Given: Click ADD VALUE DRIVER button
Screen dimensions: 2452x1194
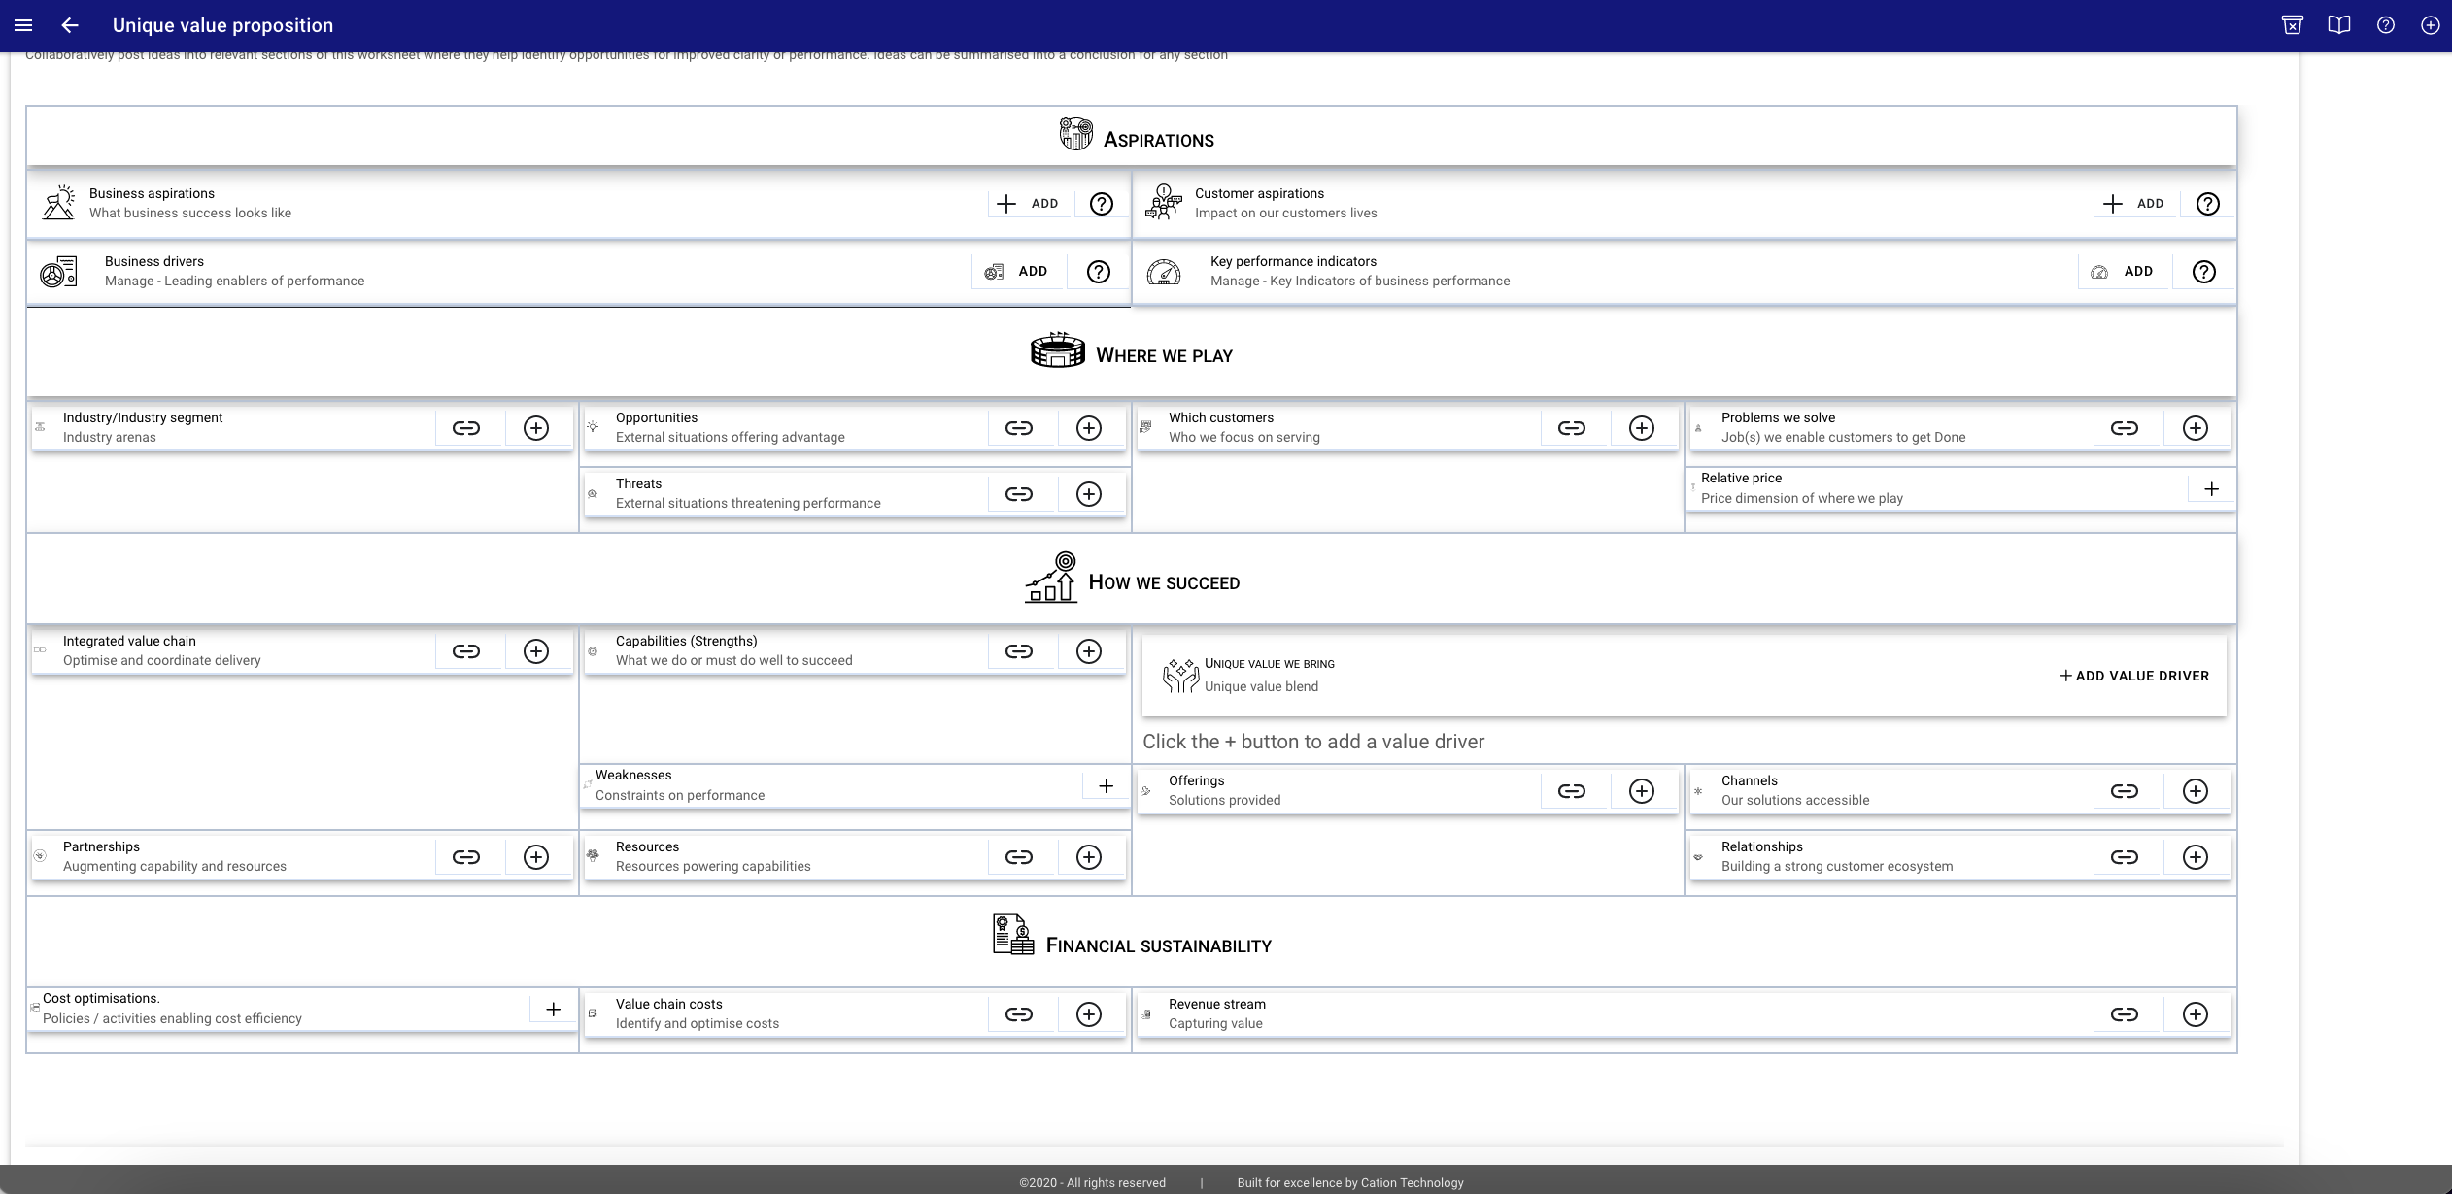Looking at the screenshot, I should [2134, 676].
